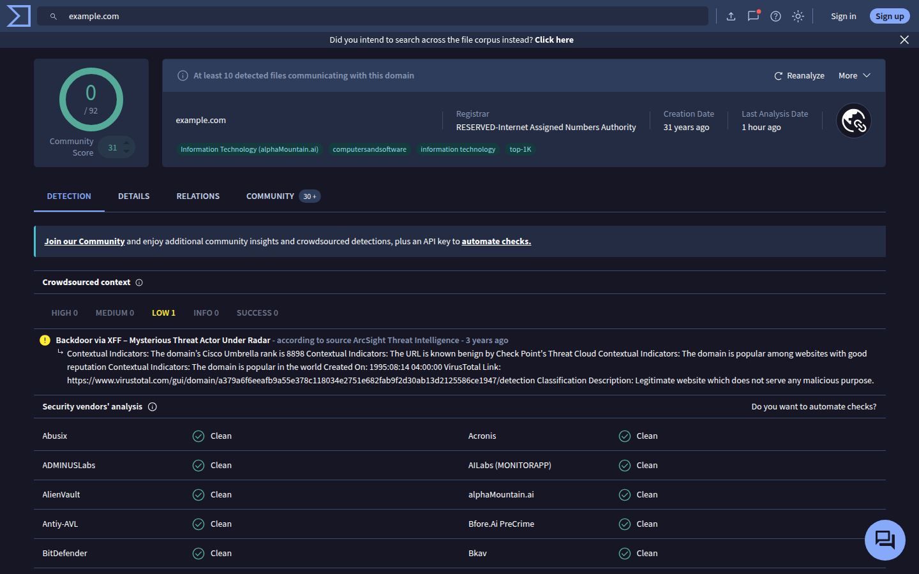Select the LOW 1 severity filter
The width and height of the screenshot is (919, 574).
[x=163, y=313]
